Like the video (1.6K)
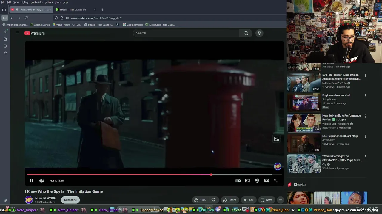Viewport: 382px width, 214px height. [200, 200]
